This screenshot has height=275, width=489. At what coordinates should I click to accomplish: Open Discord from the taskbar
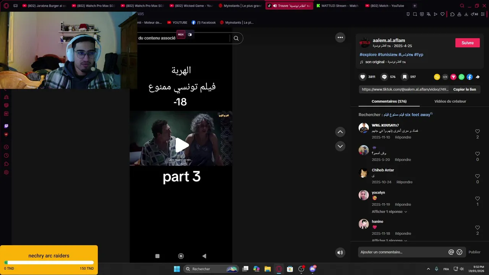click(313, 269)
